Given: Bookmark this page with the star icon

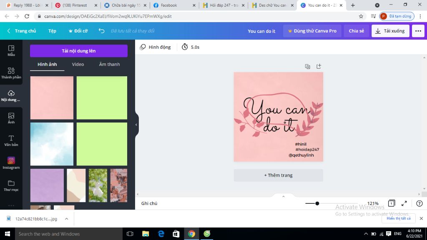Looking at the screenshot, I should tap(361, 16).
